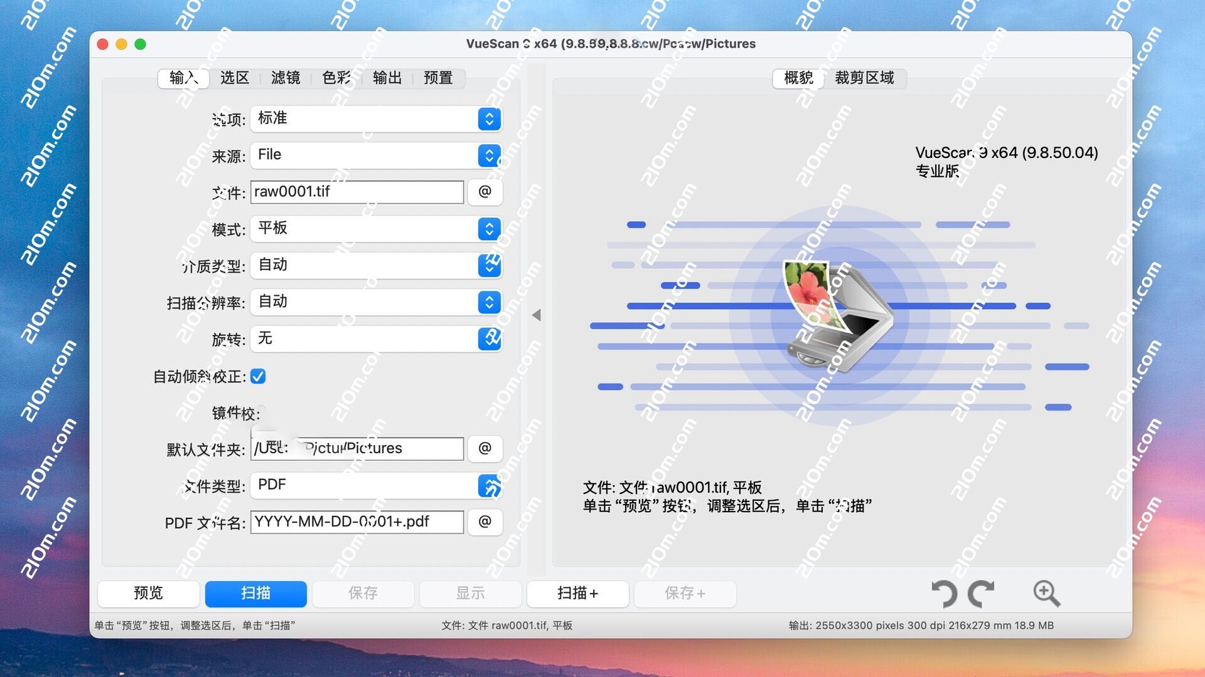The width and height of the screenshot is (1205, 677).
Task: Click the @ button beside default folder field
Action: 485,449
